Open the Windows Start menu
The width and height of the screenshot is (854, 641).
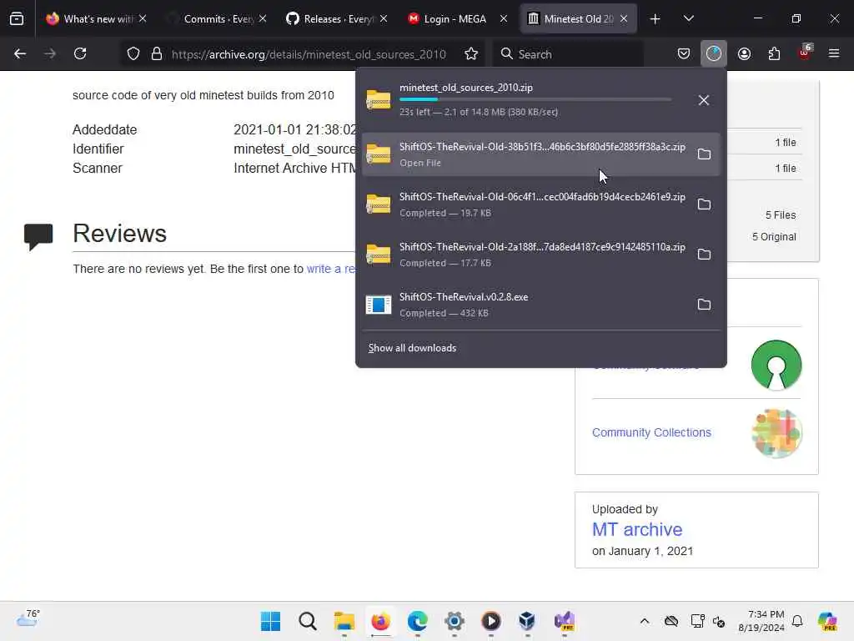tap(271, 621)
